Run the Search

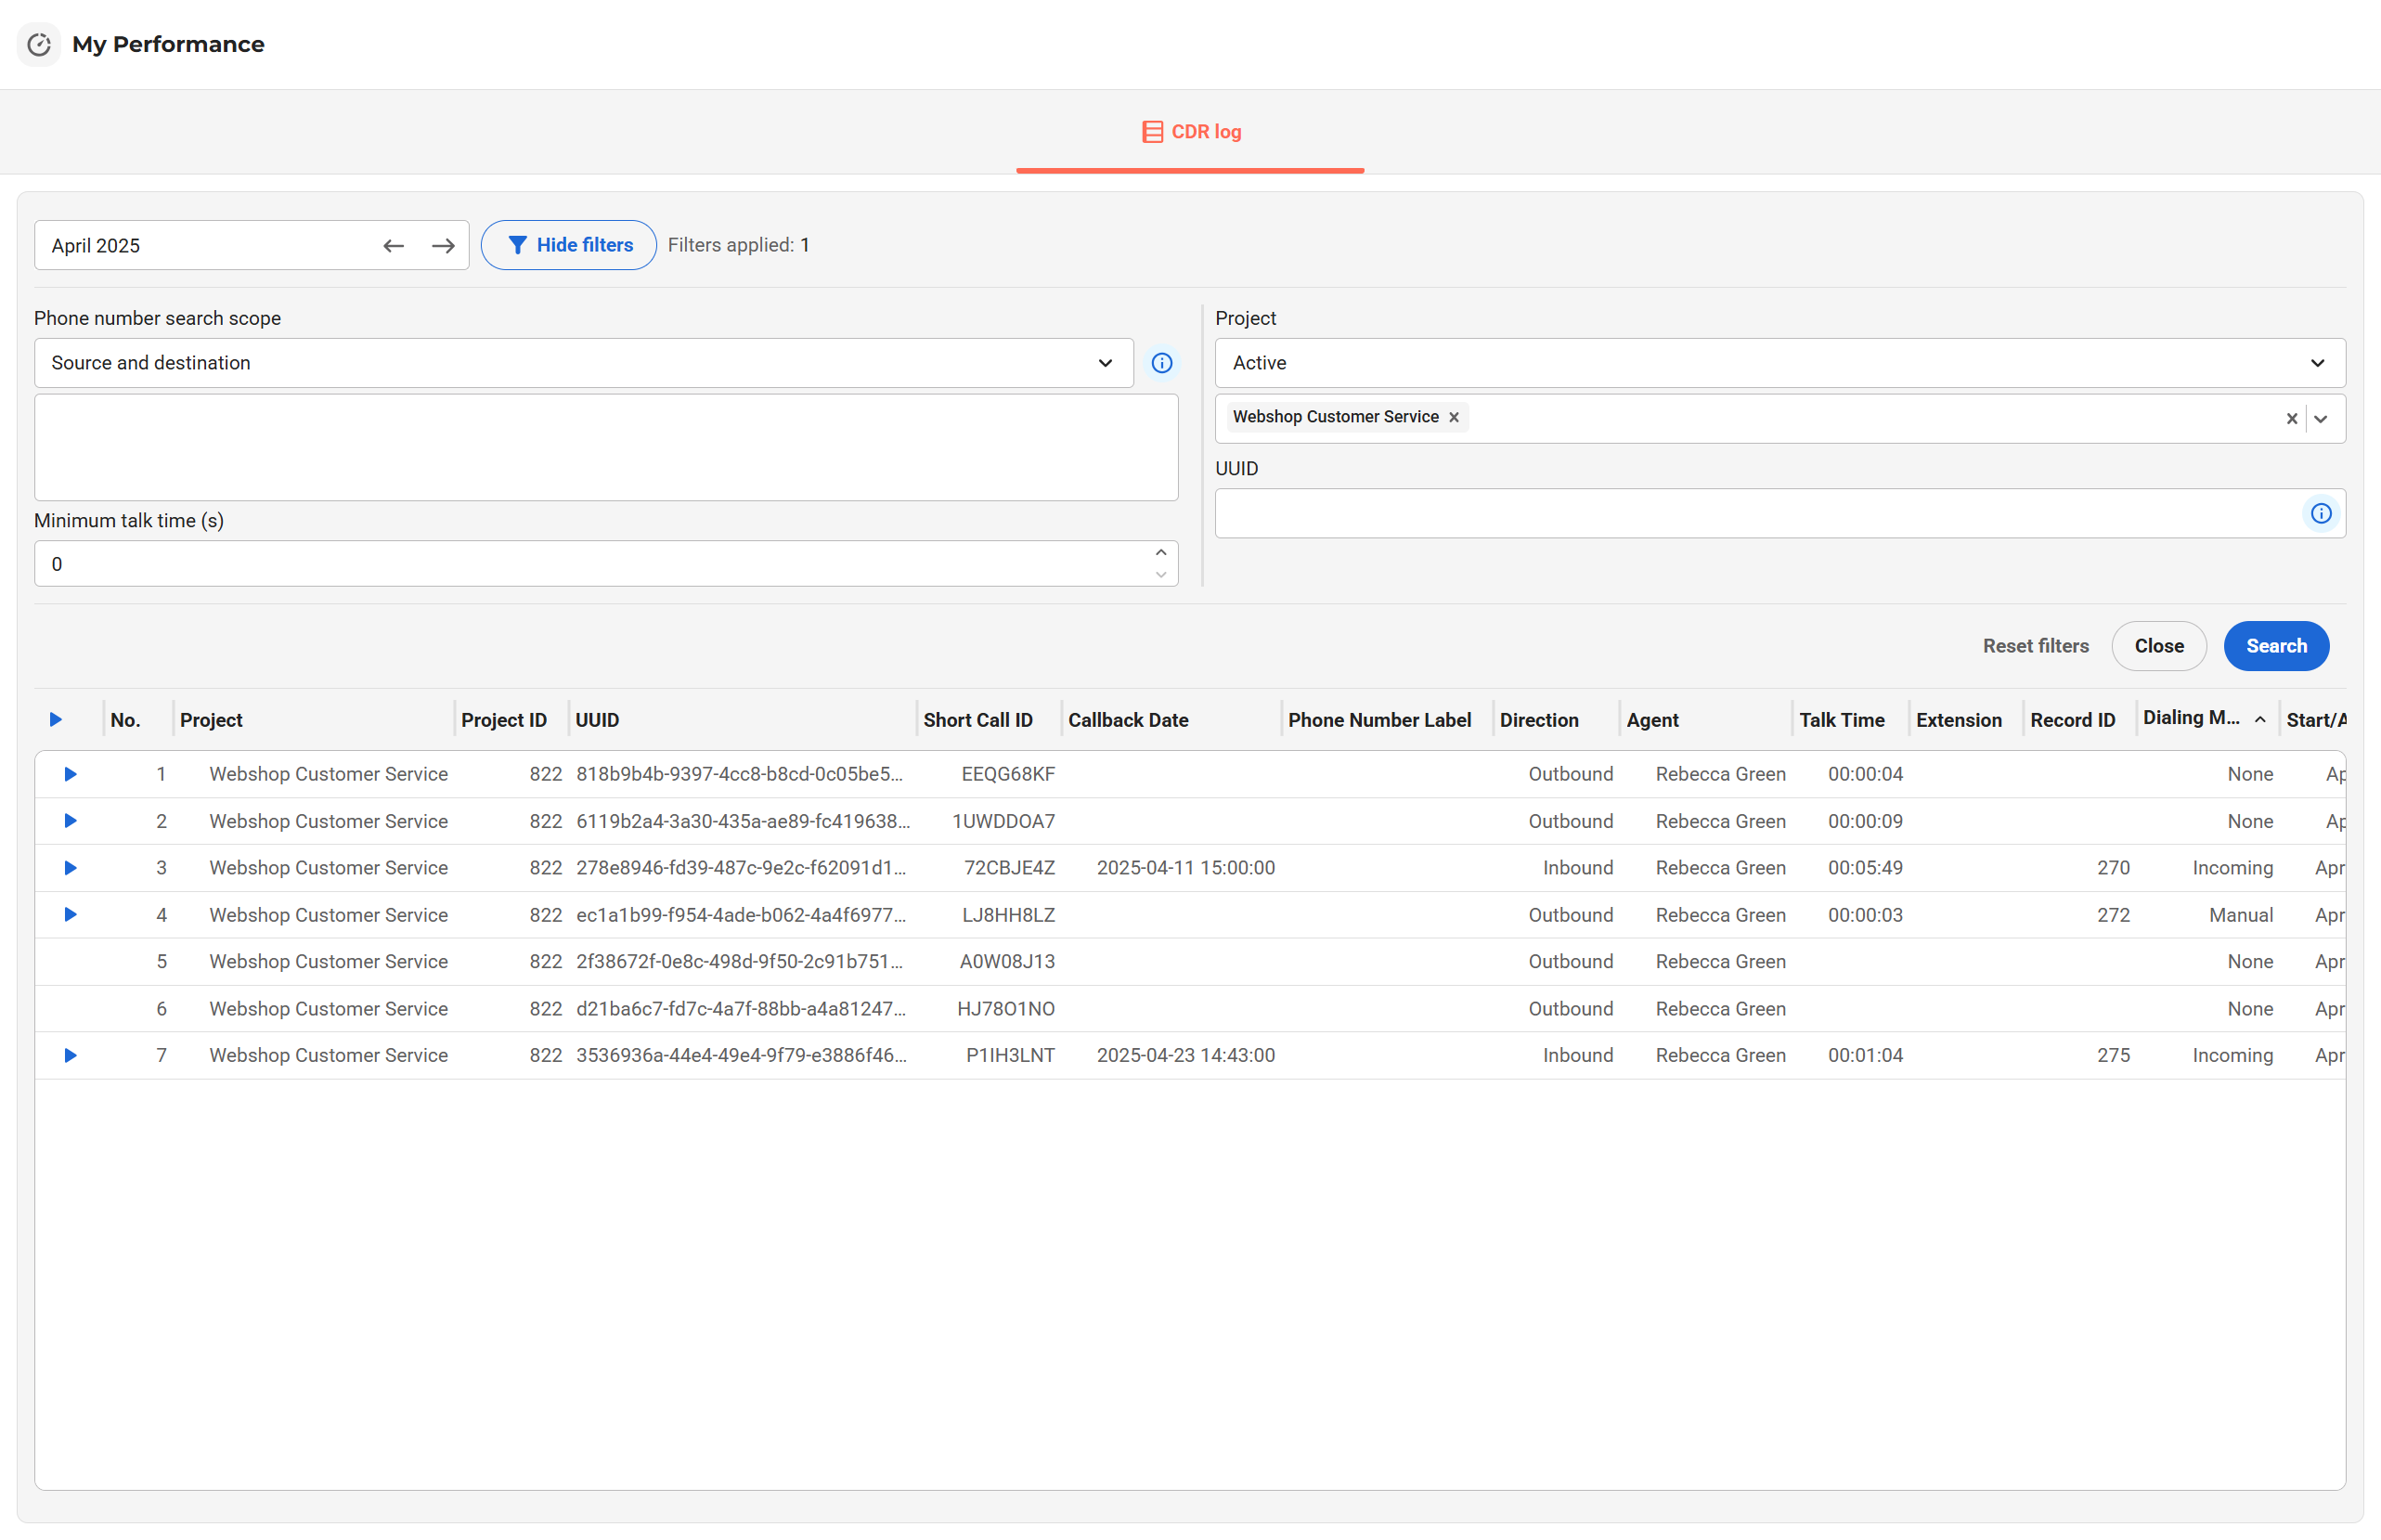[2276, 646]
